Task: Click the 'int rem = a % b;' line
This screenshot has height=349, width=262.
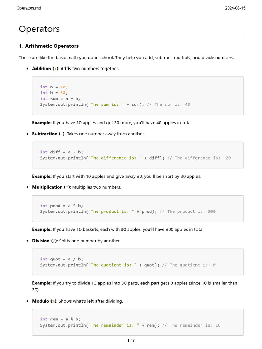Action: click(60, 319)
